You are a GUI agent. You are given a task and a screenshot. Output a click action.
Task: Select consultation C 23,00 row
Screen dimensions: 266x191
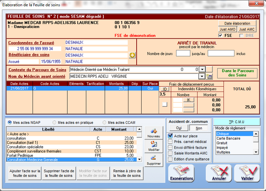tap(71, 138)
